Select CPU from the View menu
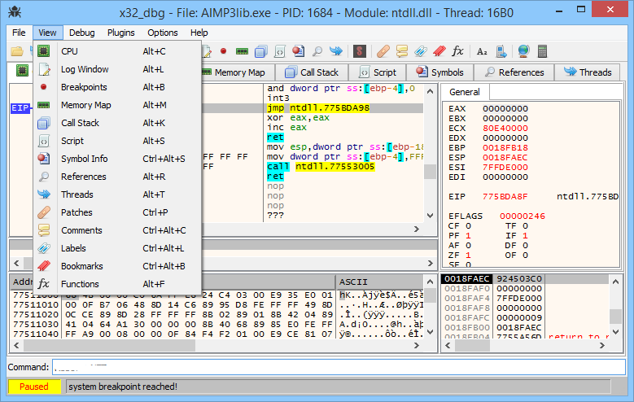Image resolution: width=634 pixels, height=402 pixels. click(117, 51)
